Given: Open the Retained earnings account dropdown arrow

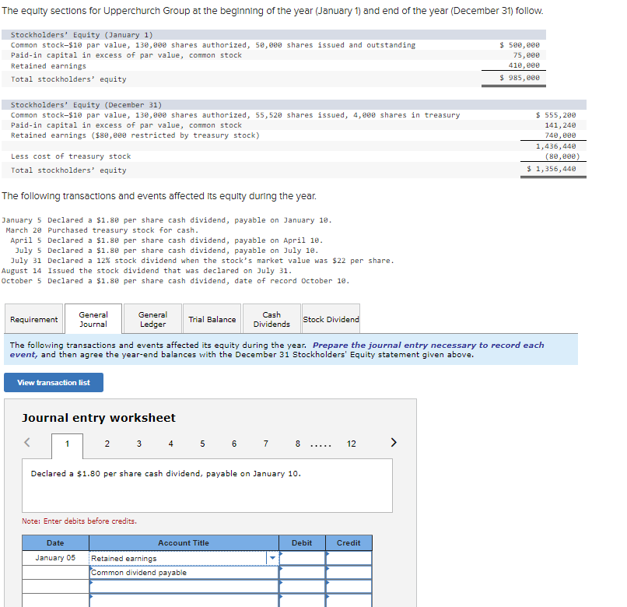Looking at the screenshot, I should tap(272, 558).
